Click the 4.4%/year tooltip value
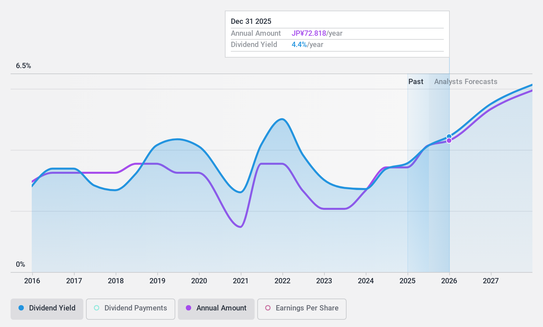This screenshot has width=543, height=327. 307,45
